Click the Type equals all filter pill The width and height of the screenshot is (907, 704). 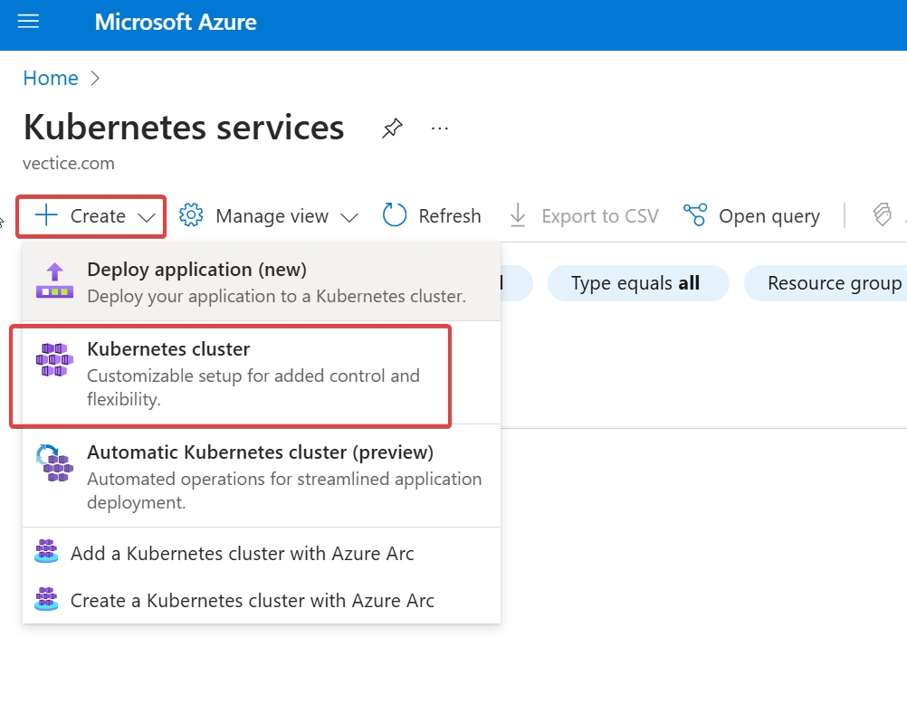636,283
